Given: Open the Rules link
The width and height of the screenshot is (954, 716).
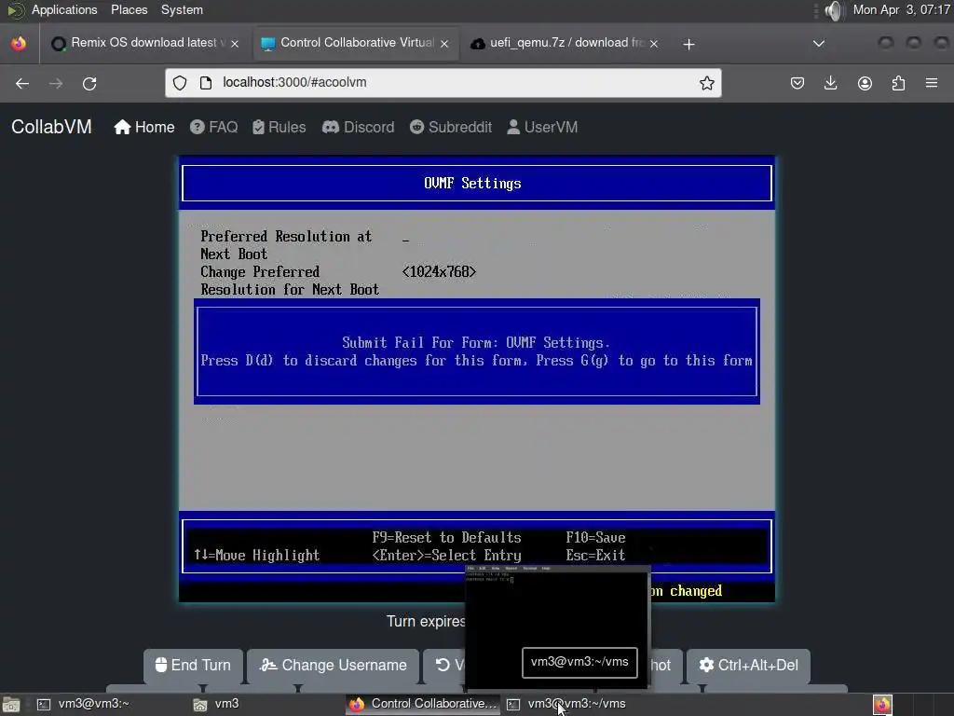Looking at the screenshot, I should 279,127.
